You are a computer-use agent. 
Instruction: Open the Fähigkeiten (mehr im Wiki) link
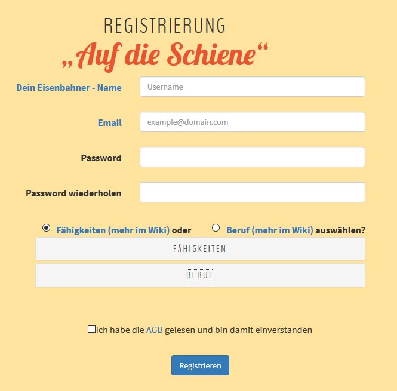113,230
